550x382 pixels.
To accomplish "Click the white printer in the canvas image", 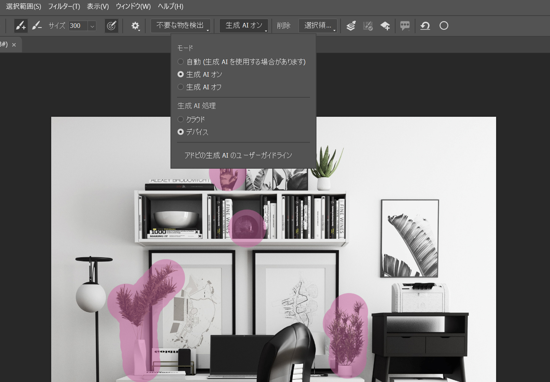I will click(x=420, y=297).
